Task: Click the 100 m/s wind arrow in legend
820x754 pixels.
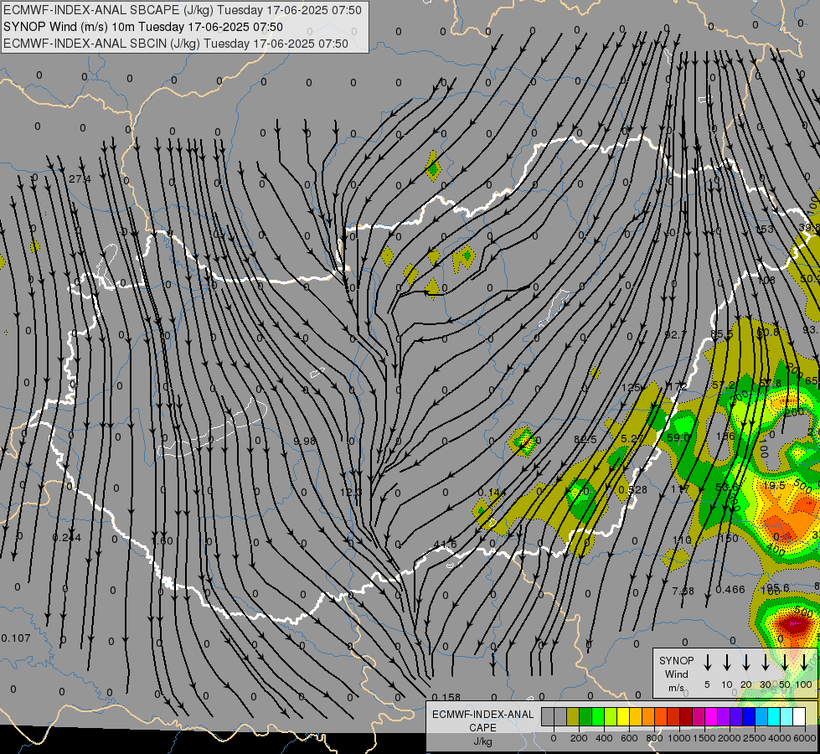Action: click(x=804, y=663)
